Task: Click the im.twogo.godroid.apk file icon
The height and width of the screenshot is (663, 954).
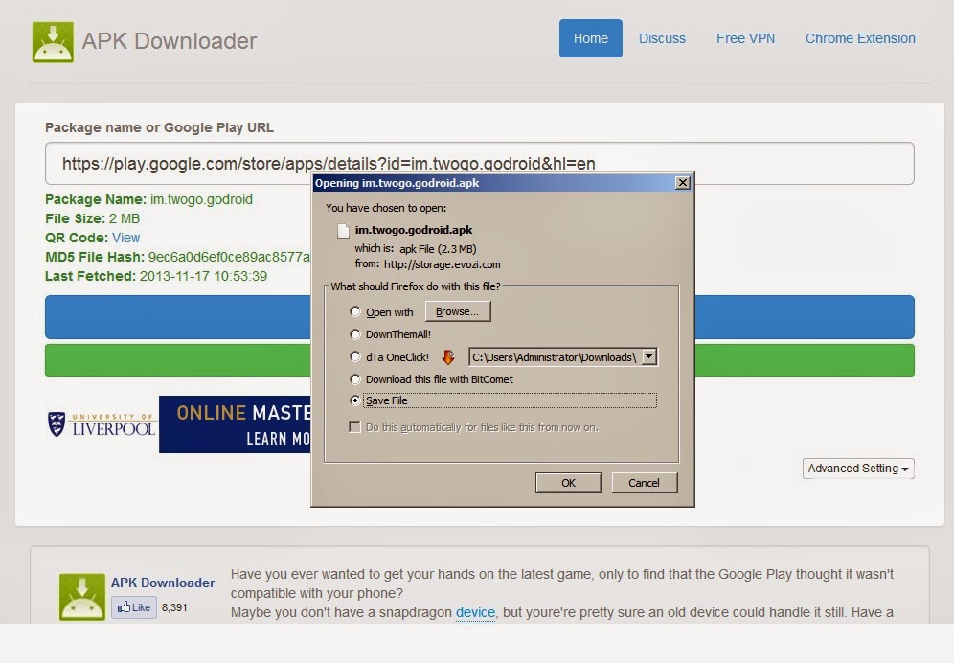Action: point(343,231)
